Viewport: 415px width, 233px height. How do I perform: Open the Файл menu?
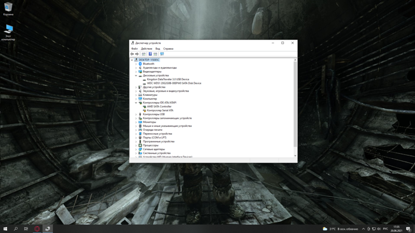pos(134,49)
